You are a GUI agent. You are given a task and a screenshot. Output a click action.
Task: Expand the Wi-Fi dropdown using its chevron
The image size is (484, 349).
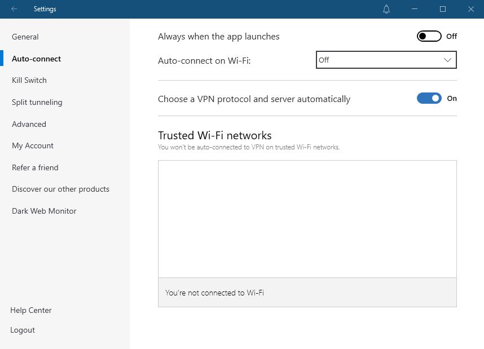tap(448, 59)
